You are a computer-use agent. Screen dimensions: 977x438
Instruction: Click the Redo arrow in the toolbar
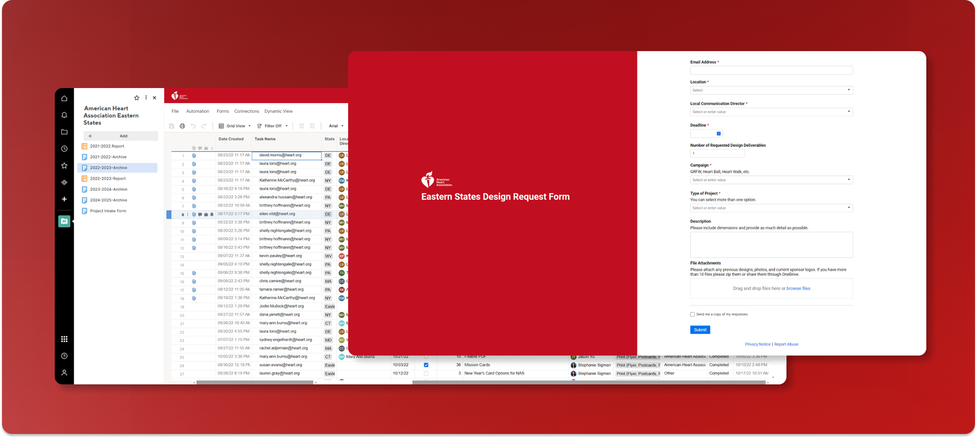point(204,126)
